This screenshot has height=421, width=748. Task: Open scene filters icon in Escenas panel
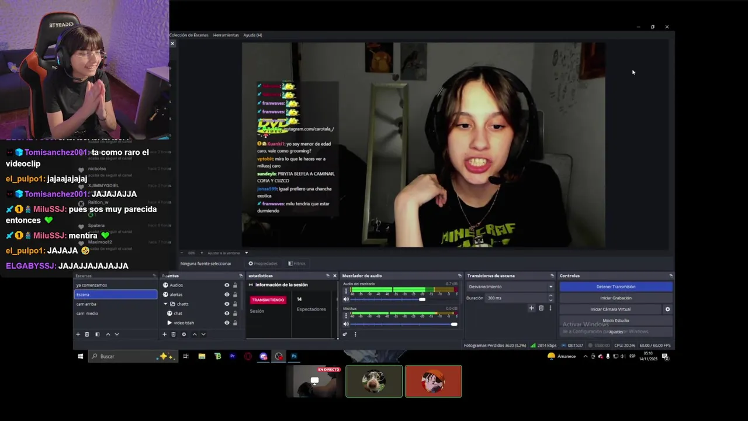point(97,334)
